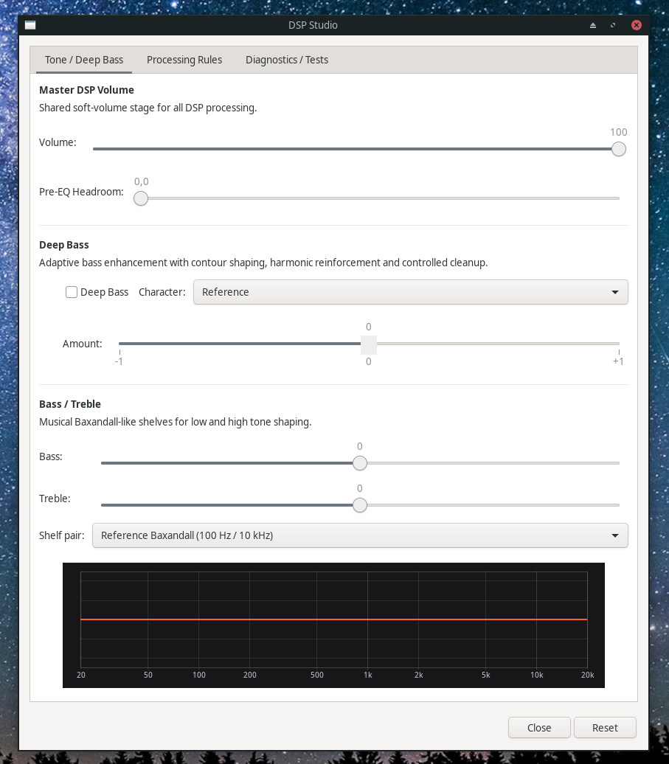This screenshot has width=669, height=764.
Task: Maximize the DSP Studio window
Action: click(613, 25)
